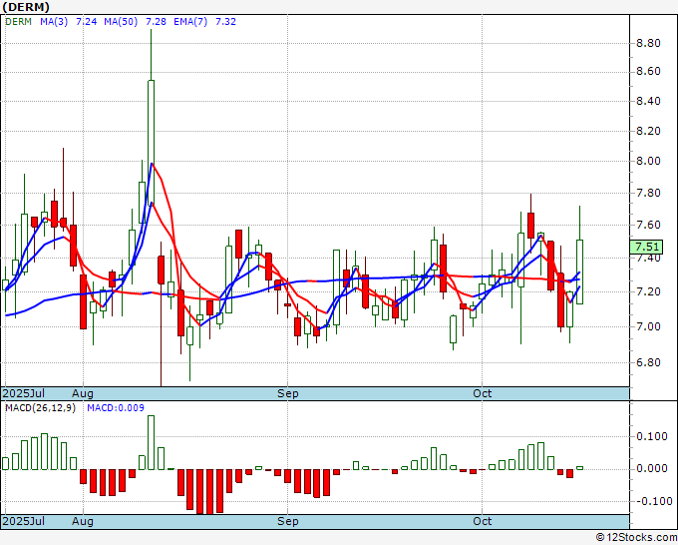Viewport: 678px width, 545px height.
Task: Click the 8.40 price axis label
Action: (648, 101)
